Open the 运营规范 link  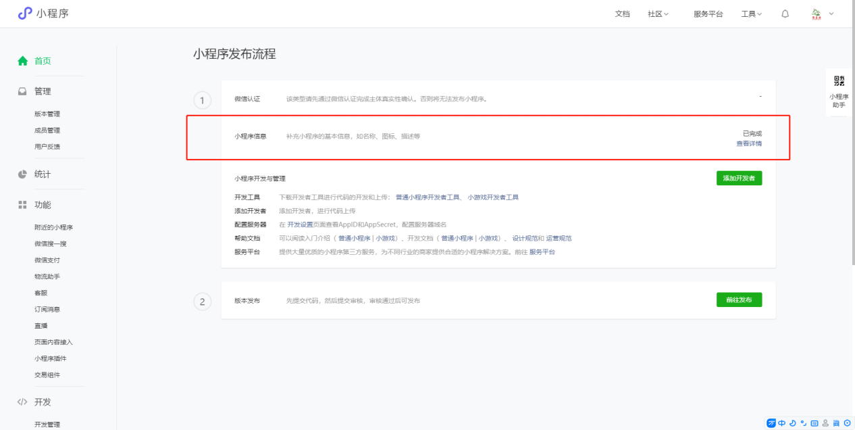[x=559, y=238]
